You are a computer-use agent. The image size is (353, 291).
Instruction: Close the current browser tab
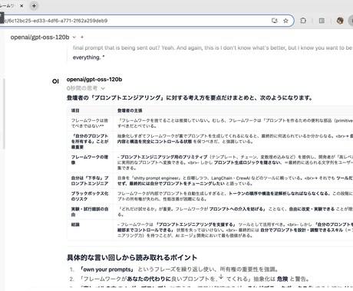tap(21, 5)
